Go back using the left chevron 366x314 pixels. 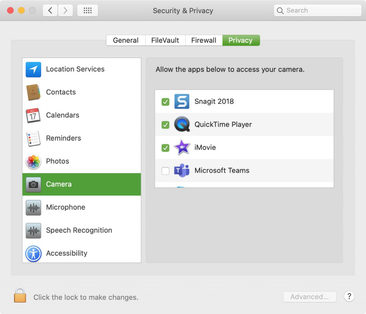pos(50,11)
